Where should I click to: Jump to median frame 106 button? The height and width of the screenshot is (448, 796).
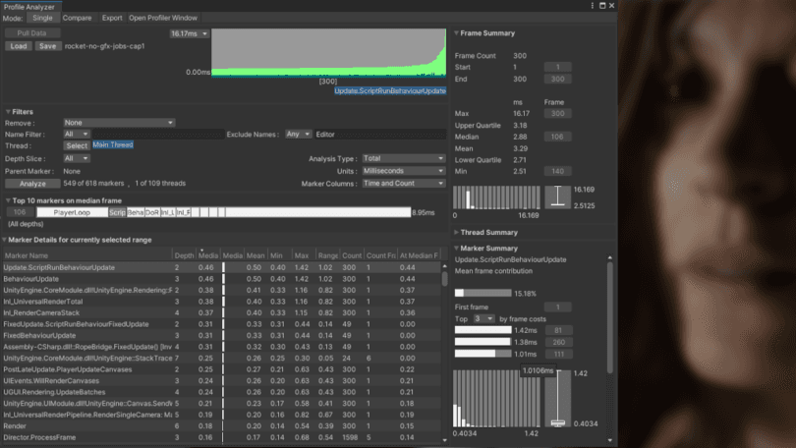557,138
